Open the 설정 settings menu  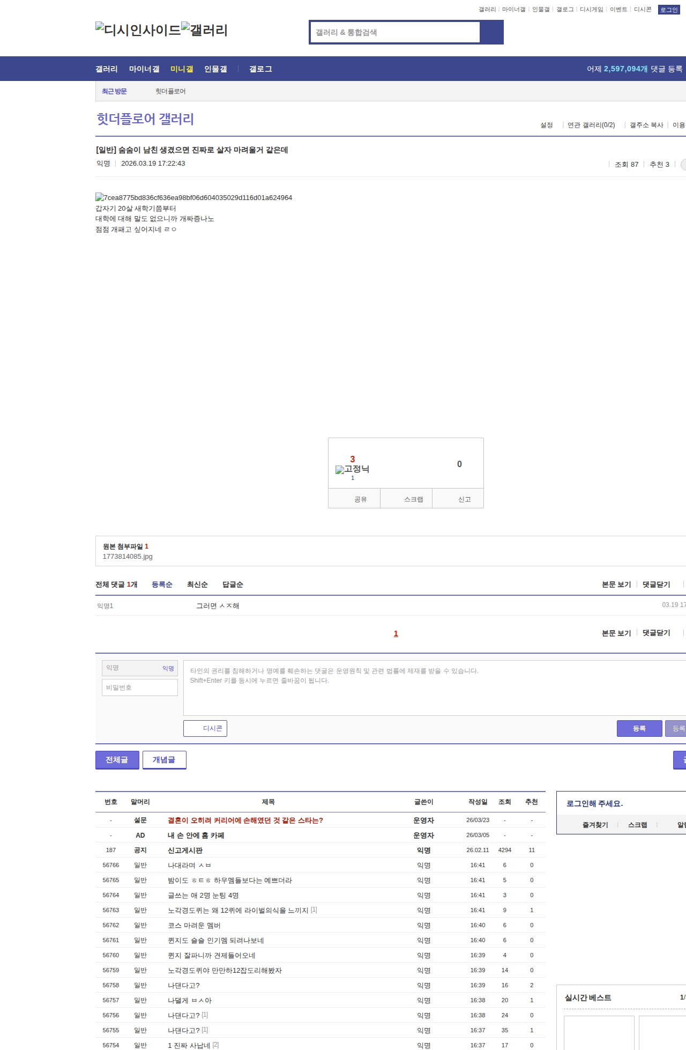click(x=546, y=125)
